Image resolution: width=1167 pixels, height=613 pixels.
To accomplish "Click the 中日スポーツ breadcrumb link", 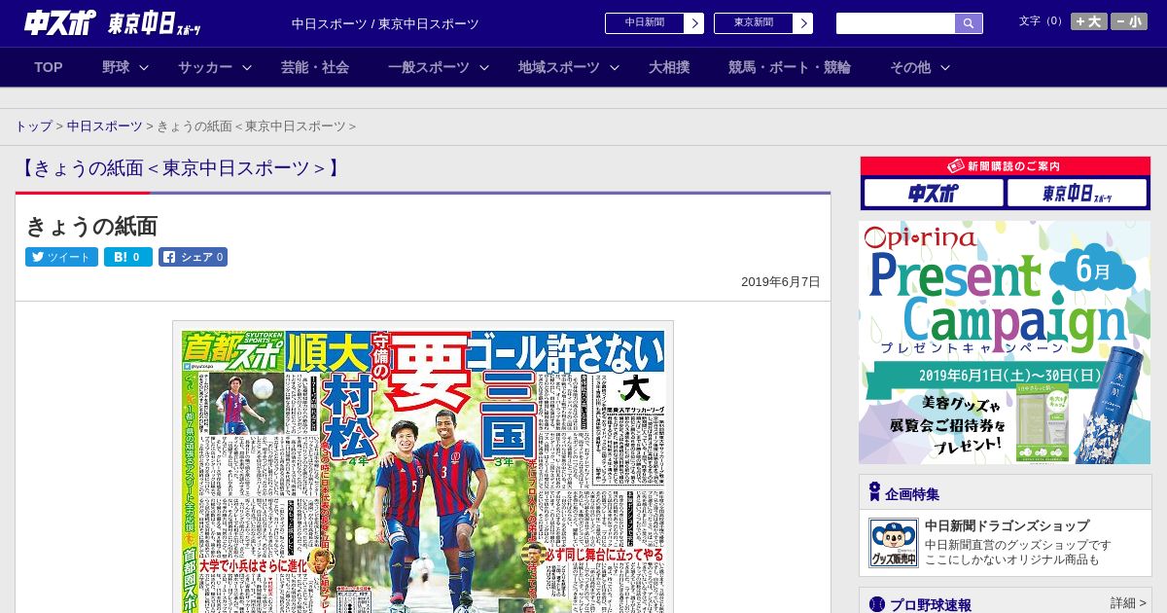I will tap(105, 126).
